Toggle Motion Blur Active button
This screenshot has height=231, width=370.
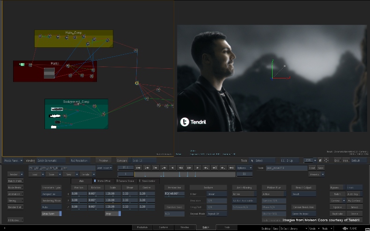click(x=274, y=194)
